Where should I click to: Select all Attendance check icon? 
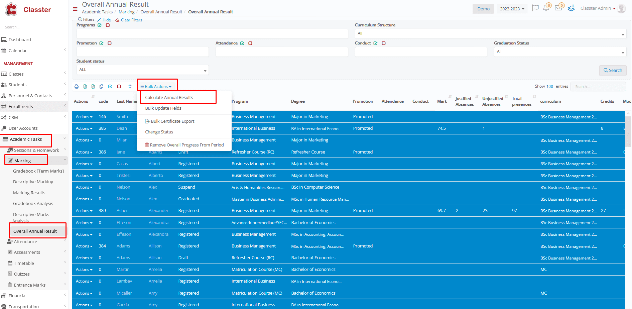(242, 43)
